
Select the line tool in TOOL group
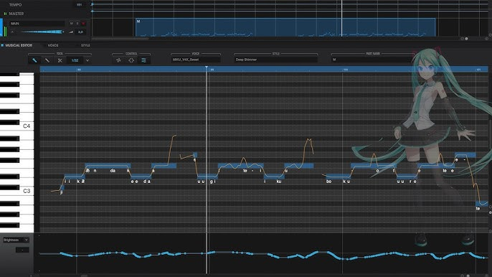[47, 60]
